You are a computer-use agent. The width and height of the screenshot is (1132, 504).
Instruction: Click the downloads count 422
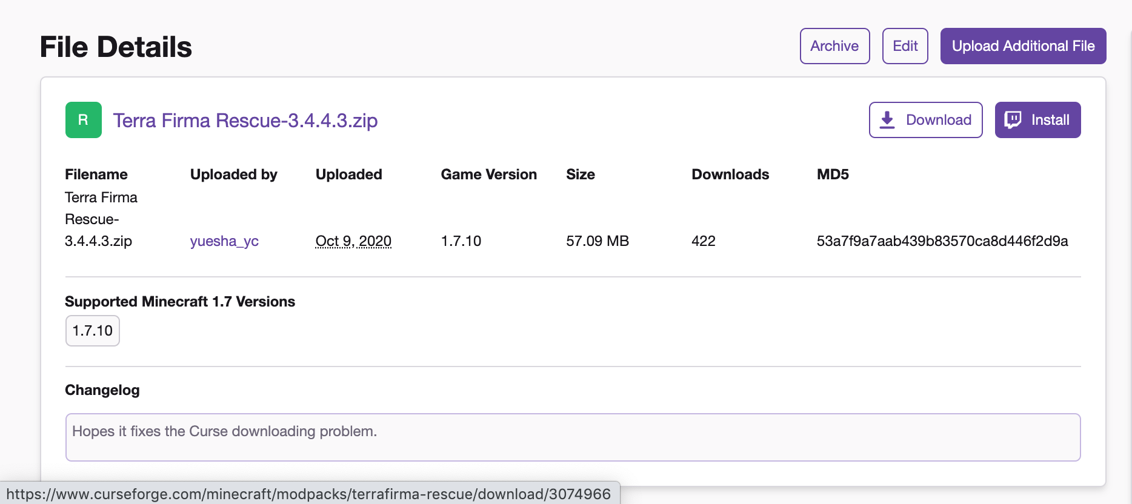(704, 241)
